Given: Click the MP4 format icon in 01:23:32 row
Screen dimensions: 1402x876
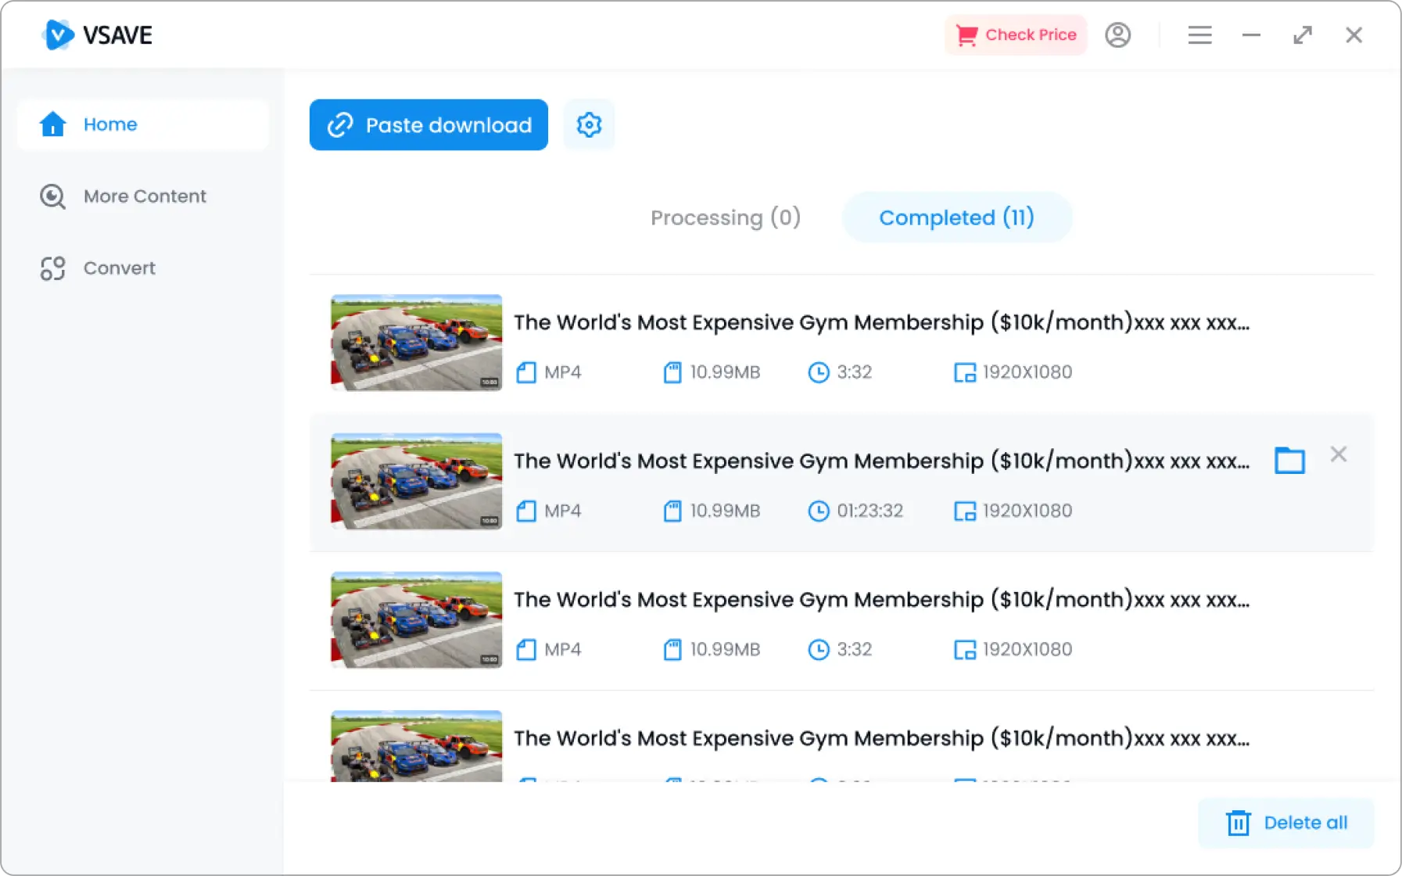Looking at the screenshot, I should [x=526, y=511].
